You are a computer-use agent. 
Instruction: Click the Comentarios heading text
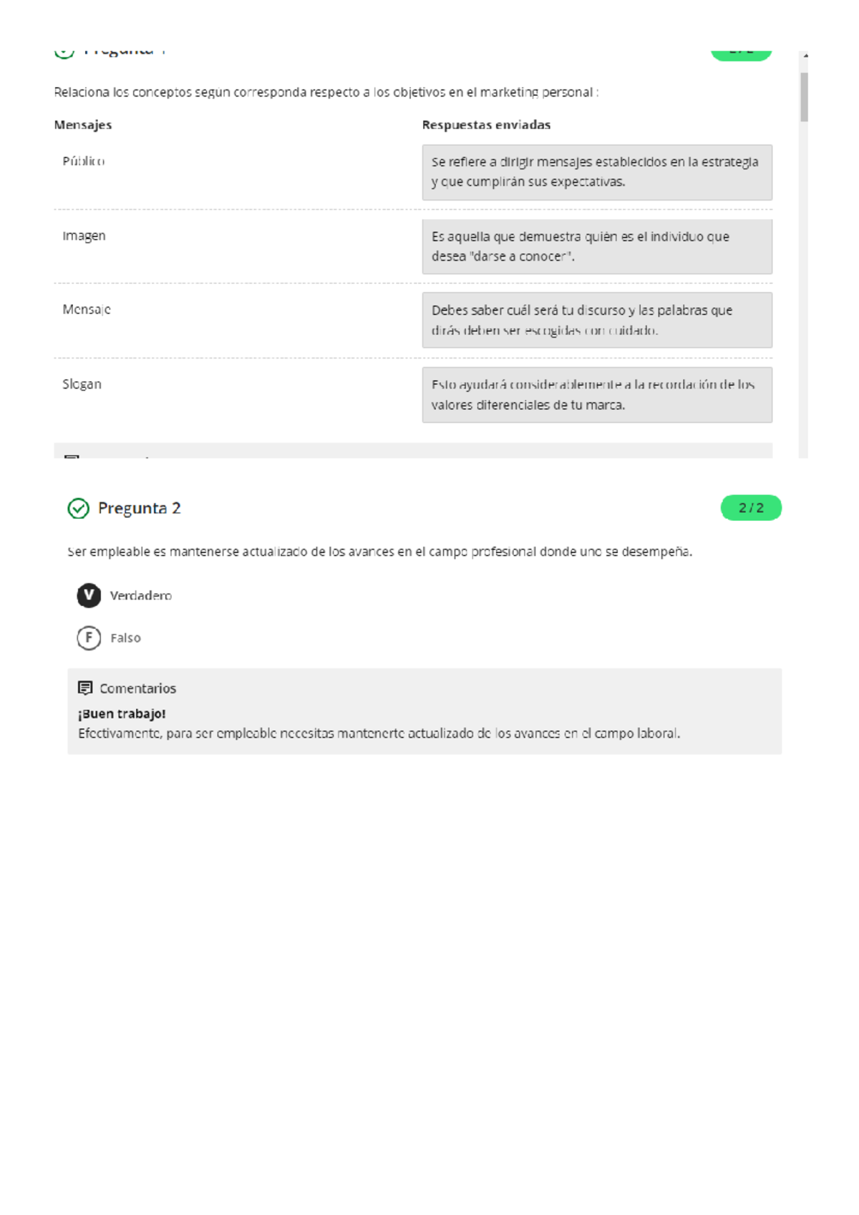pyautogui.click(x=137, y=688)
